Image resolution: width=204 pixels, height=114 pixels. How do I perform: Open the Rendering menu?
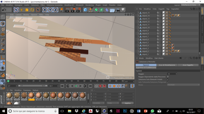click(x=90, y=5)
